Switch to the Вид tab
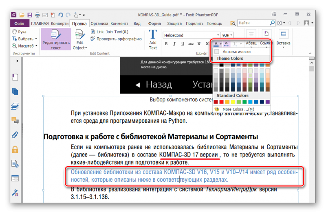 click(x=137, y=24)
